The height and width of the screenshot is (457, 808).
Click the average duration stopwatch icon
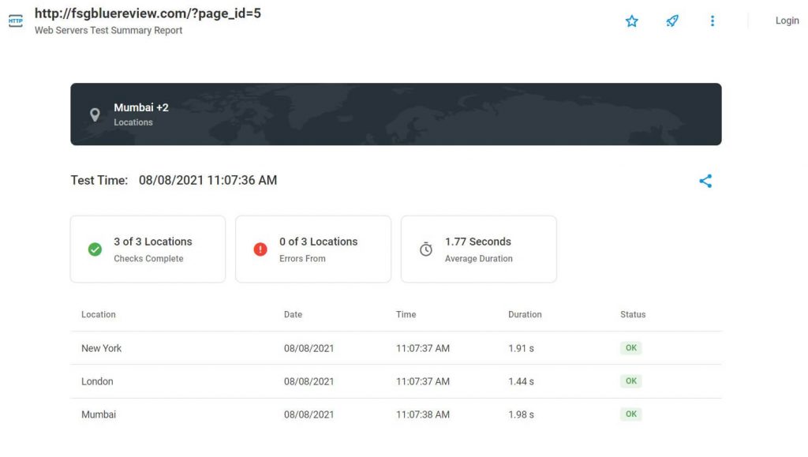(x=426, y=248)
